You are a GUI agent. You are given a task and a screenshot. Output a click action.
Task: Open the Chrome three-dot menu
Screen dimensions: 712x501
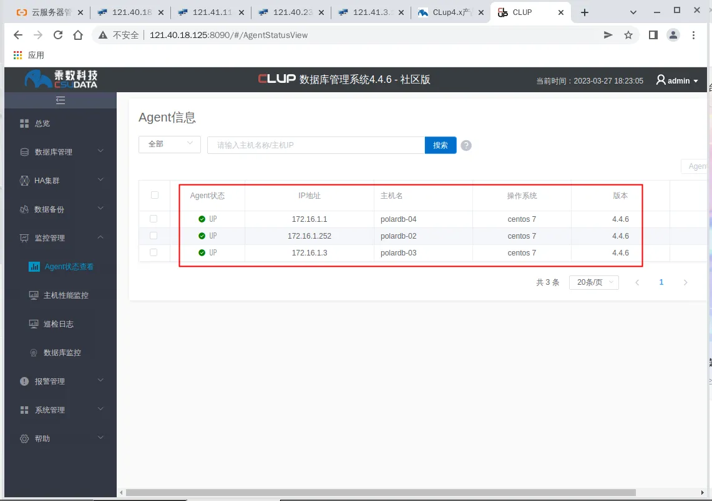click(x=693, y=35)
